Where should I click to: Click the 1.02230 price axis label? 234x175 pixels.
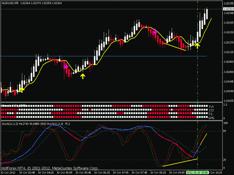229,32
